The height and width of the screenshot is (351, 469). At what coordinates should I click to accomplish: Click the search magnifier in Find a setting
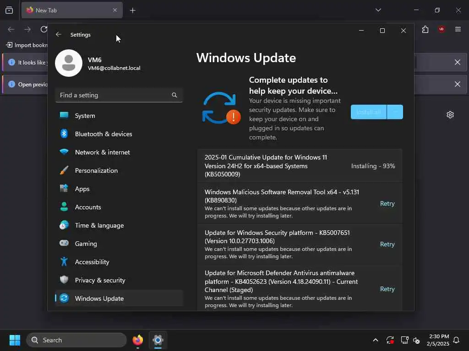point(175,95)
